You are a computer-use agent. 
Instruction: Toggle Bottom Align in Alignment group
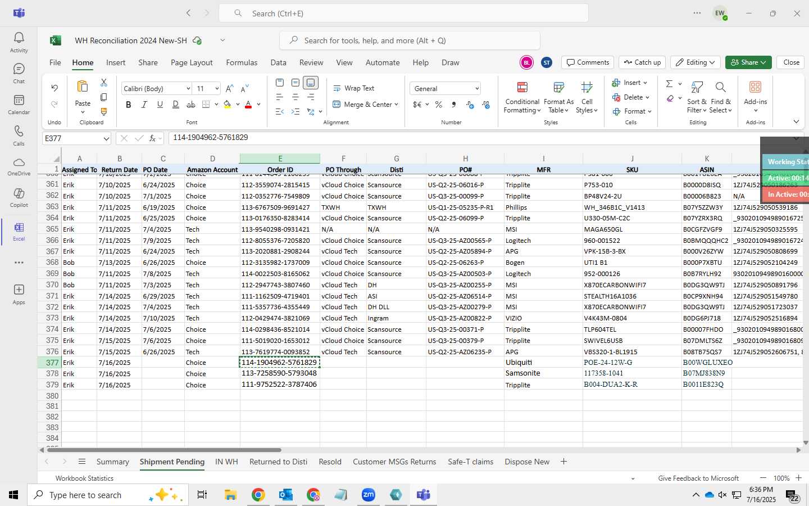coord(311,83)
